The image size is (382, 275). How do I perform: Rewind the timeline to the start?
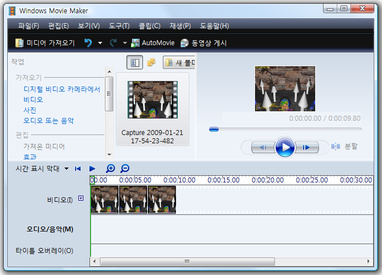(78, 169)
